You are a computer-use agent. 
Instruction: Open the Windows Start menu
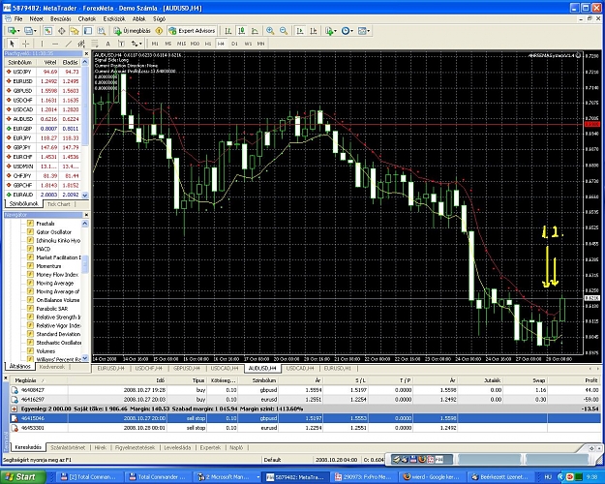(x=22, y=476)
